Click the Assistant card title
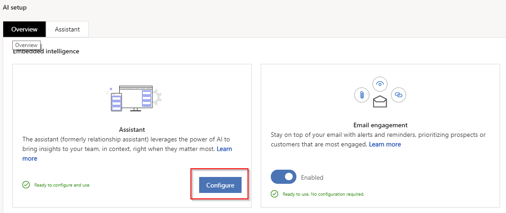This screenshot has height=213, width=506. 132,130
